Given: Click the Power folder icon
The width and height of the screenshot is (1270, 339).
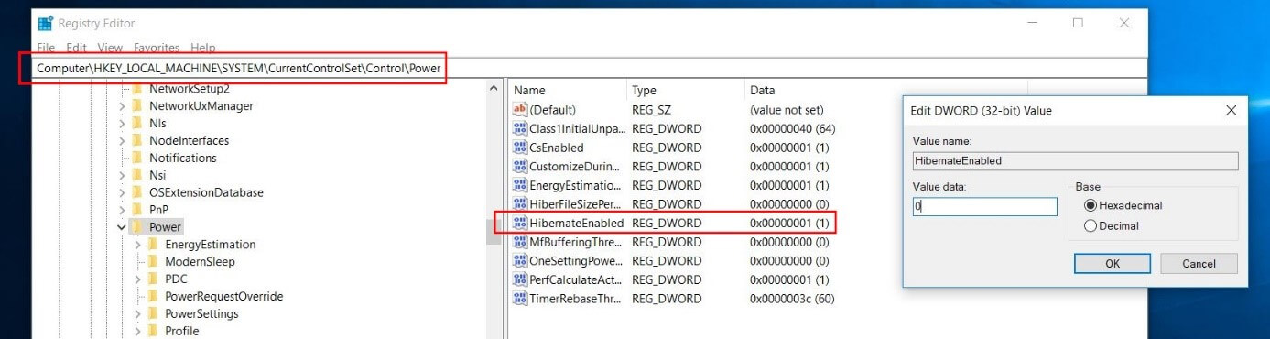Looking at the screenshot, I should pos(138,227).
